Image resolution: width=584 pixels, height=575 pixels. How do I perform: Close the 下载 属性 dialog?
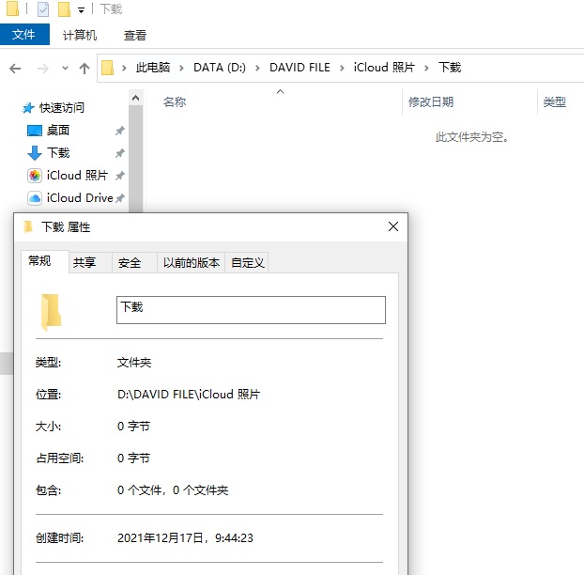[393, 226]
